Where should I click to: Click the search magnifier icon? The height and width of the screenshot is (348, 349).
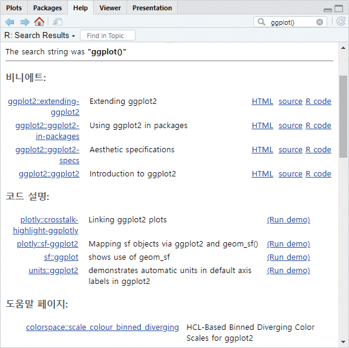pos(261,22)
